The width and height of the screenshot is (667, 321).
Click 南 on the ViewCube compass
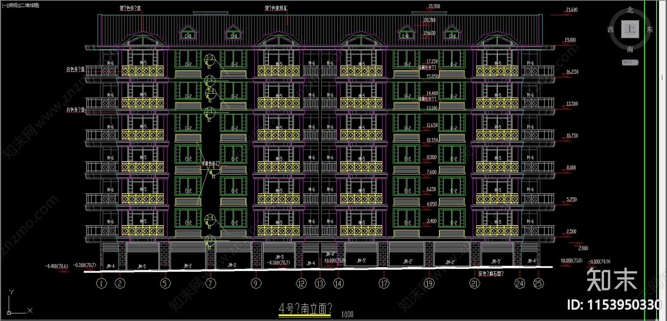point(630,49)
